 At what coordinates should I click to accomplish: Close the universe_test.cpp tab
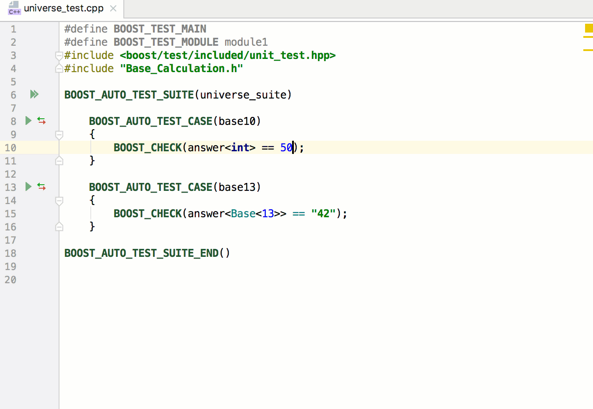[113, 8]
